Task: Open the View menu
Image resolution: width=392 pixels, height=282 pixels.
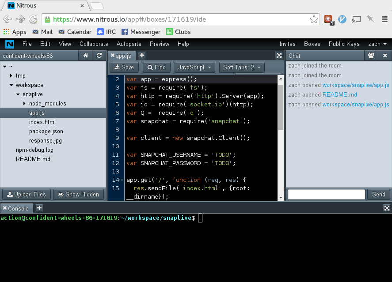Action: pos(65,44)
